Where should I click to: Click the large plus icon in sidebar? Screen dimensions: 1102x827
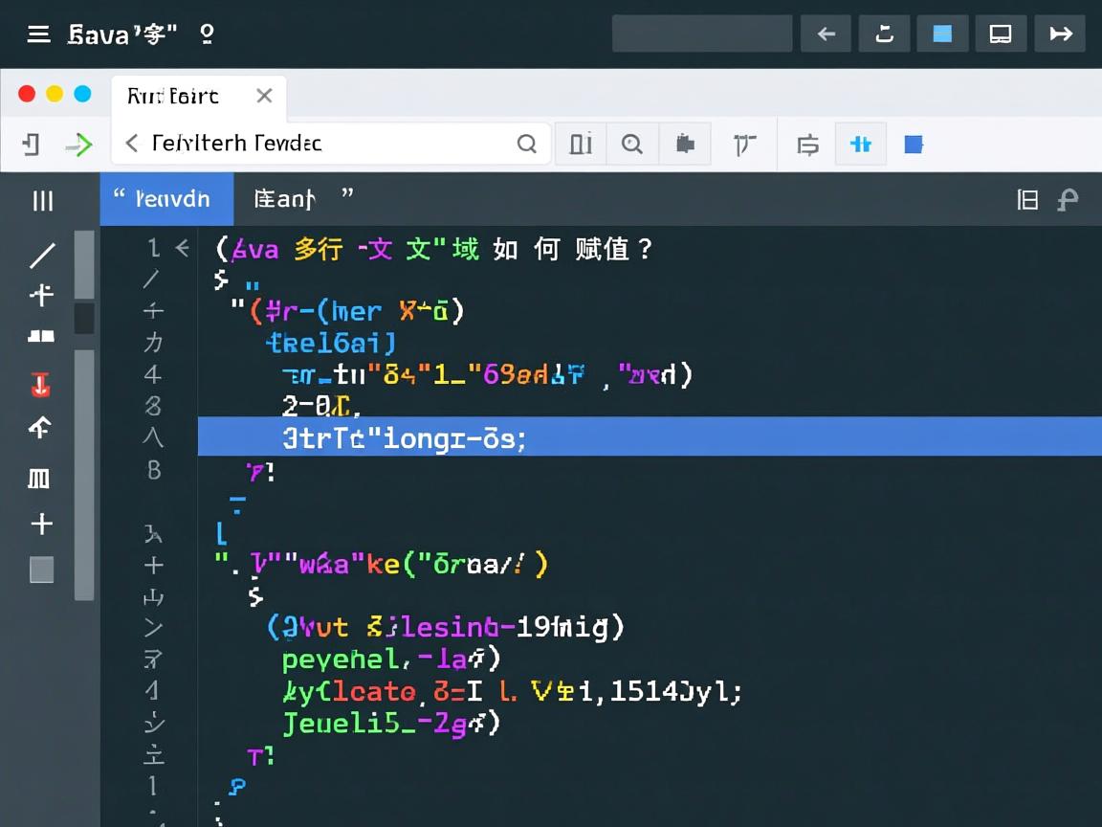point(41,524)
